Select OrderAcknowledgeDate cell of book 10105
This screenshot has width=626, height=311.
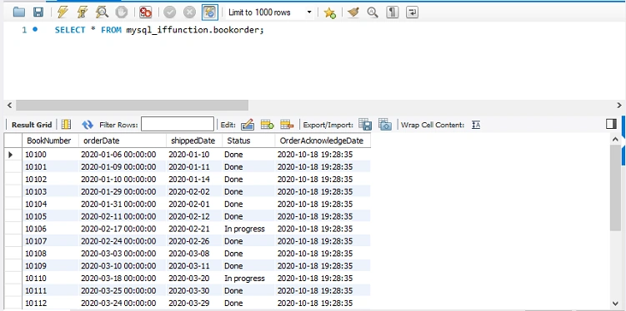(323, 216)
